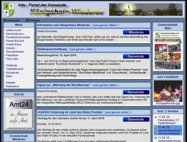Open LEADER-Förderung im Land des Roten Porphyr
This screenshot has width=187, height=142.
pyautogui.click(x=70, y=112)
